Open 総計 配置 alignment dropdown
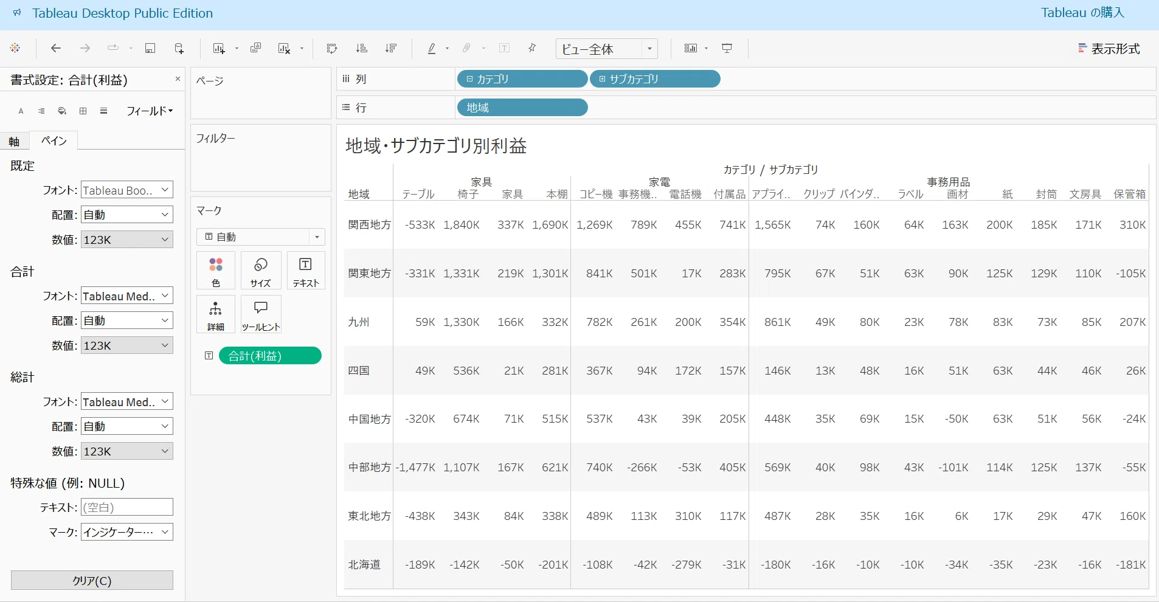Screen dimensions: 1159x602 tap(127, 426)
